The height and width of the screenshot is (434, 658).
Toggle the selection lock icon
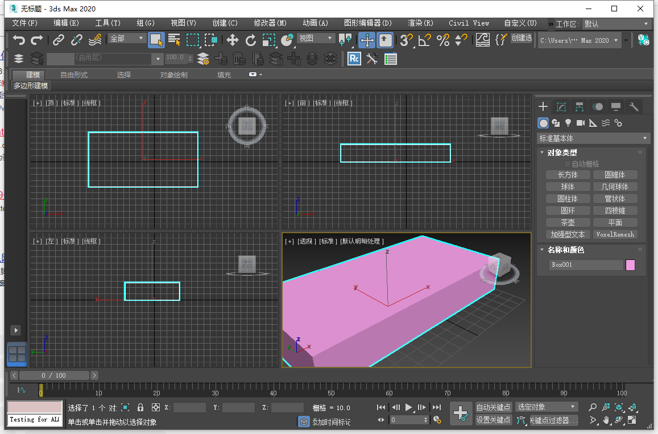[140, 408]
